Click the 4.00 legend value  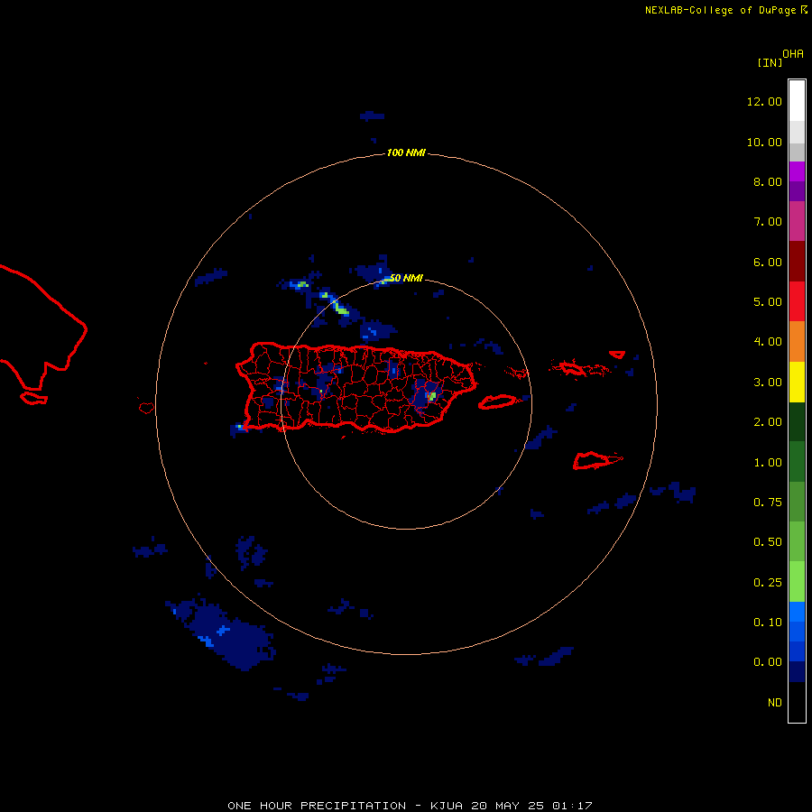click(x=768, y=342)
